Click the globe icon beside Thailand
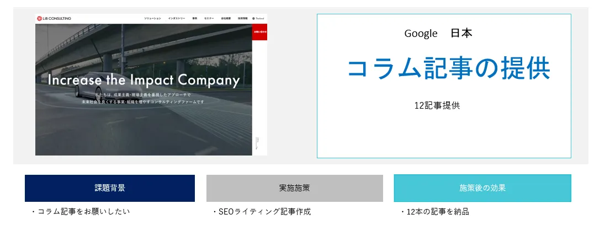Viewport: 605px width, 252px height. [253, 18]
